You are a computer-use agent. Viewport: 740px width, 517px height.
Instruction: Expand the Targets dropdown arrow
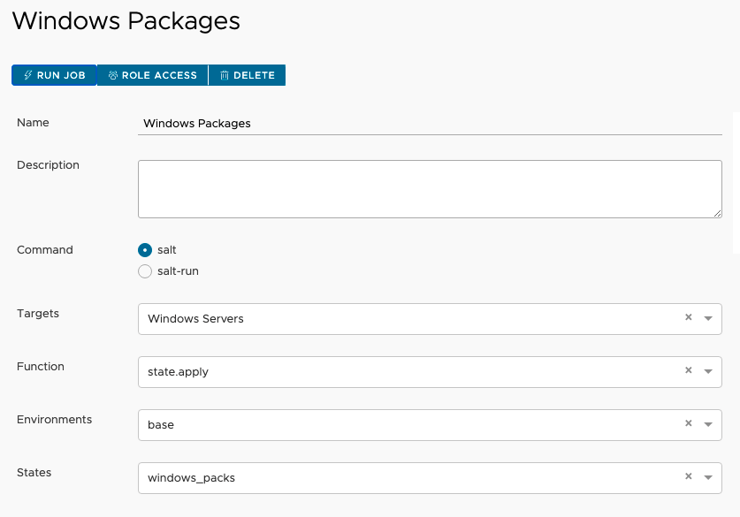pyautogui.click(x=708, y=319)
